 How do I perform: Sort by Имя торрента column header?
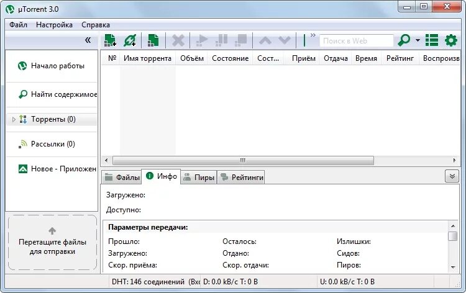[148, 58]
